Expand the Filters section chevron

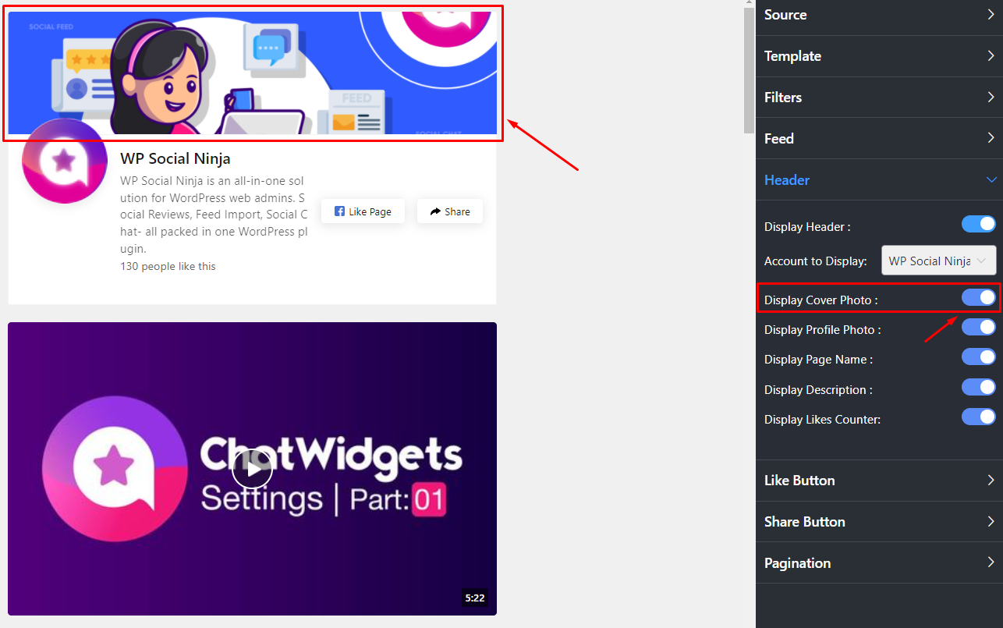click(991, 97)
